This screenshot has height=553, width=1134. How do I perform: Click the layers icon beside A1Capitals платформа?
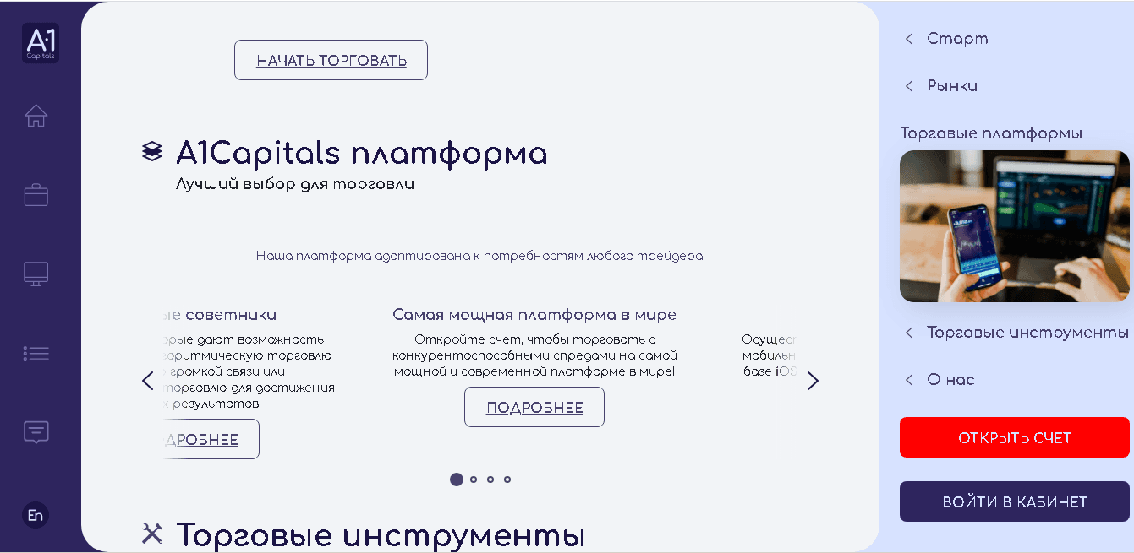(x=151, y=152)
